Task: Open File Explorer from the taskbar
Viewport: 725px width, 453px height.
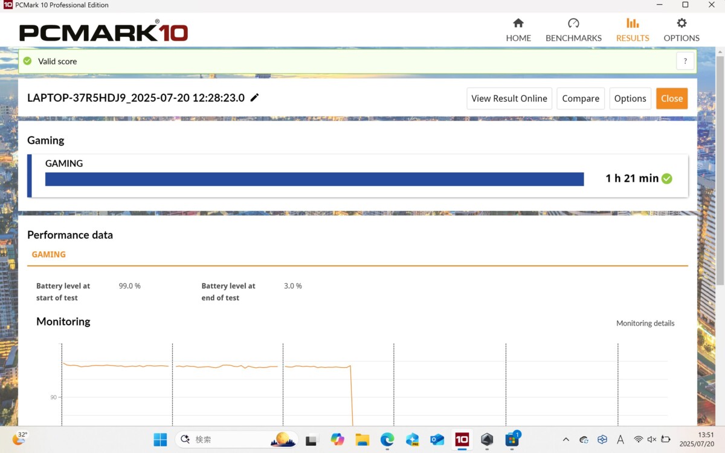Action: pos(362,440)
